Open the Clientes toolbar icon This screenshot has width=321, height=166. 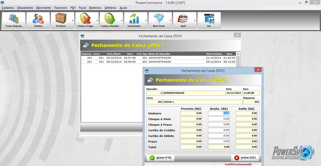click(x=38, y=20)
